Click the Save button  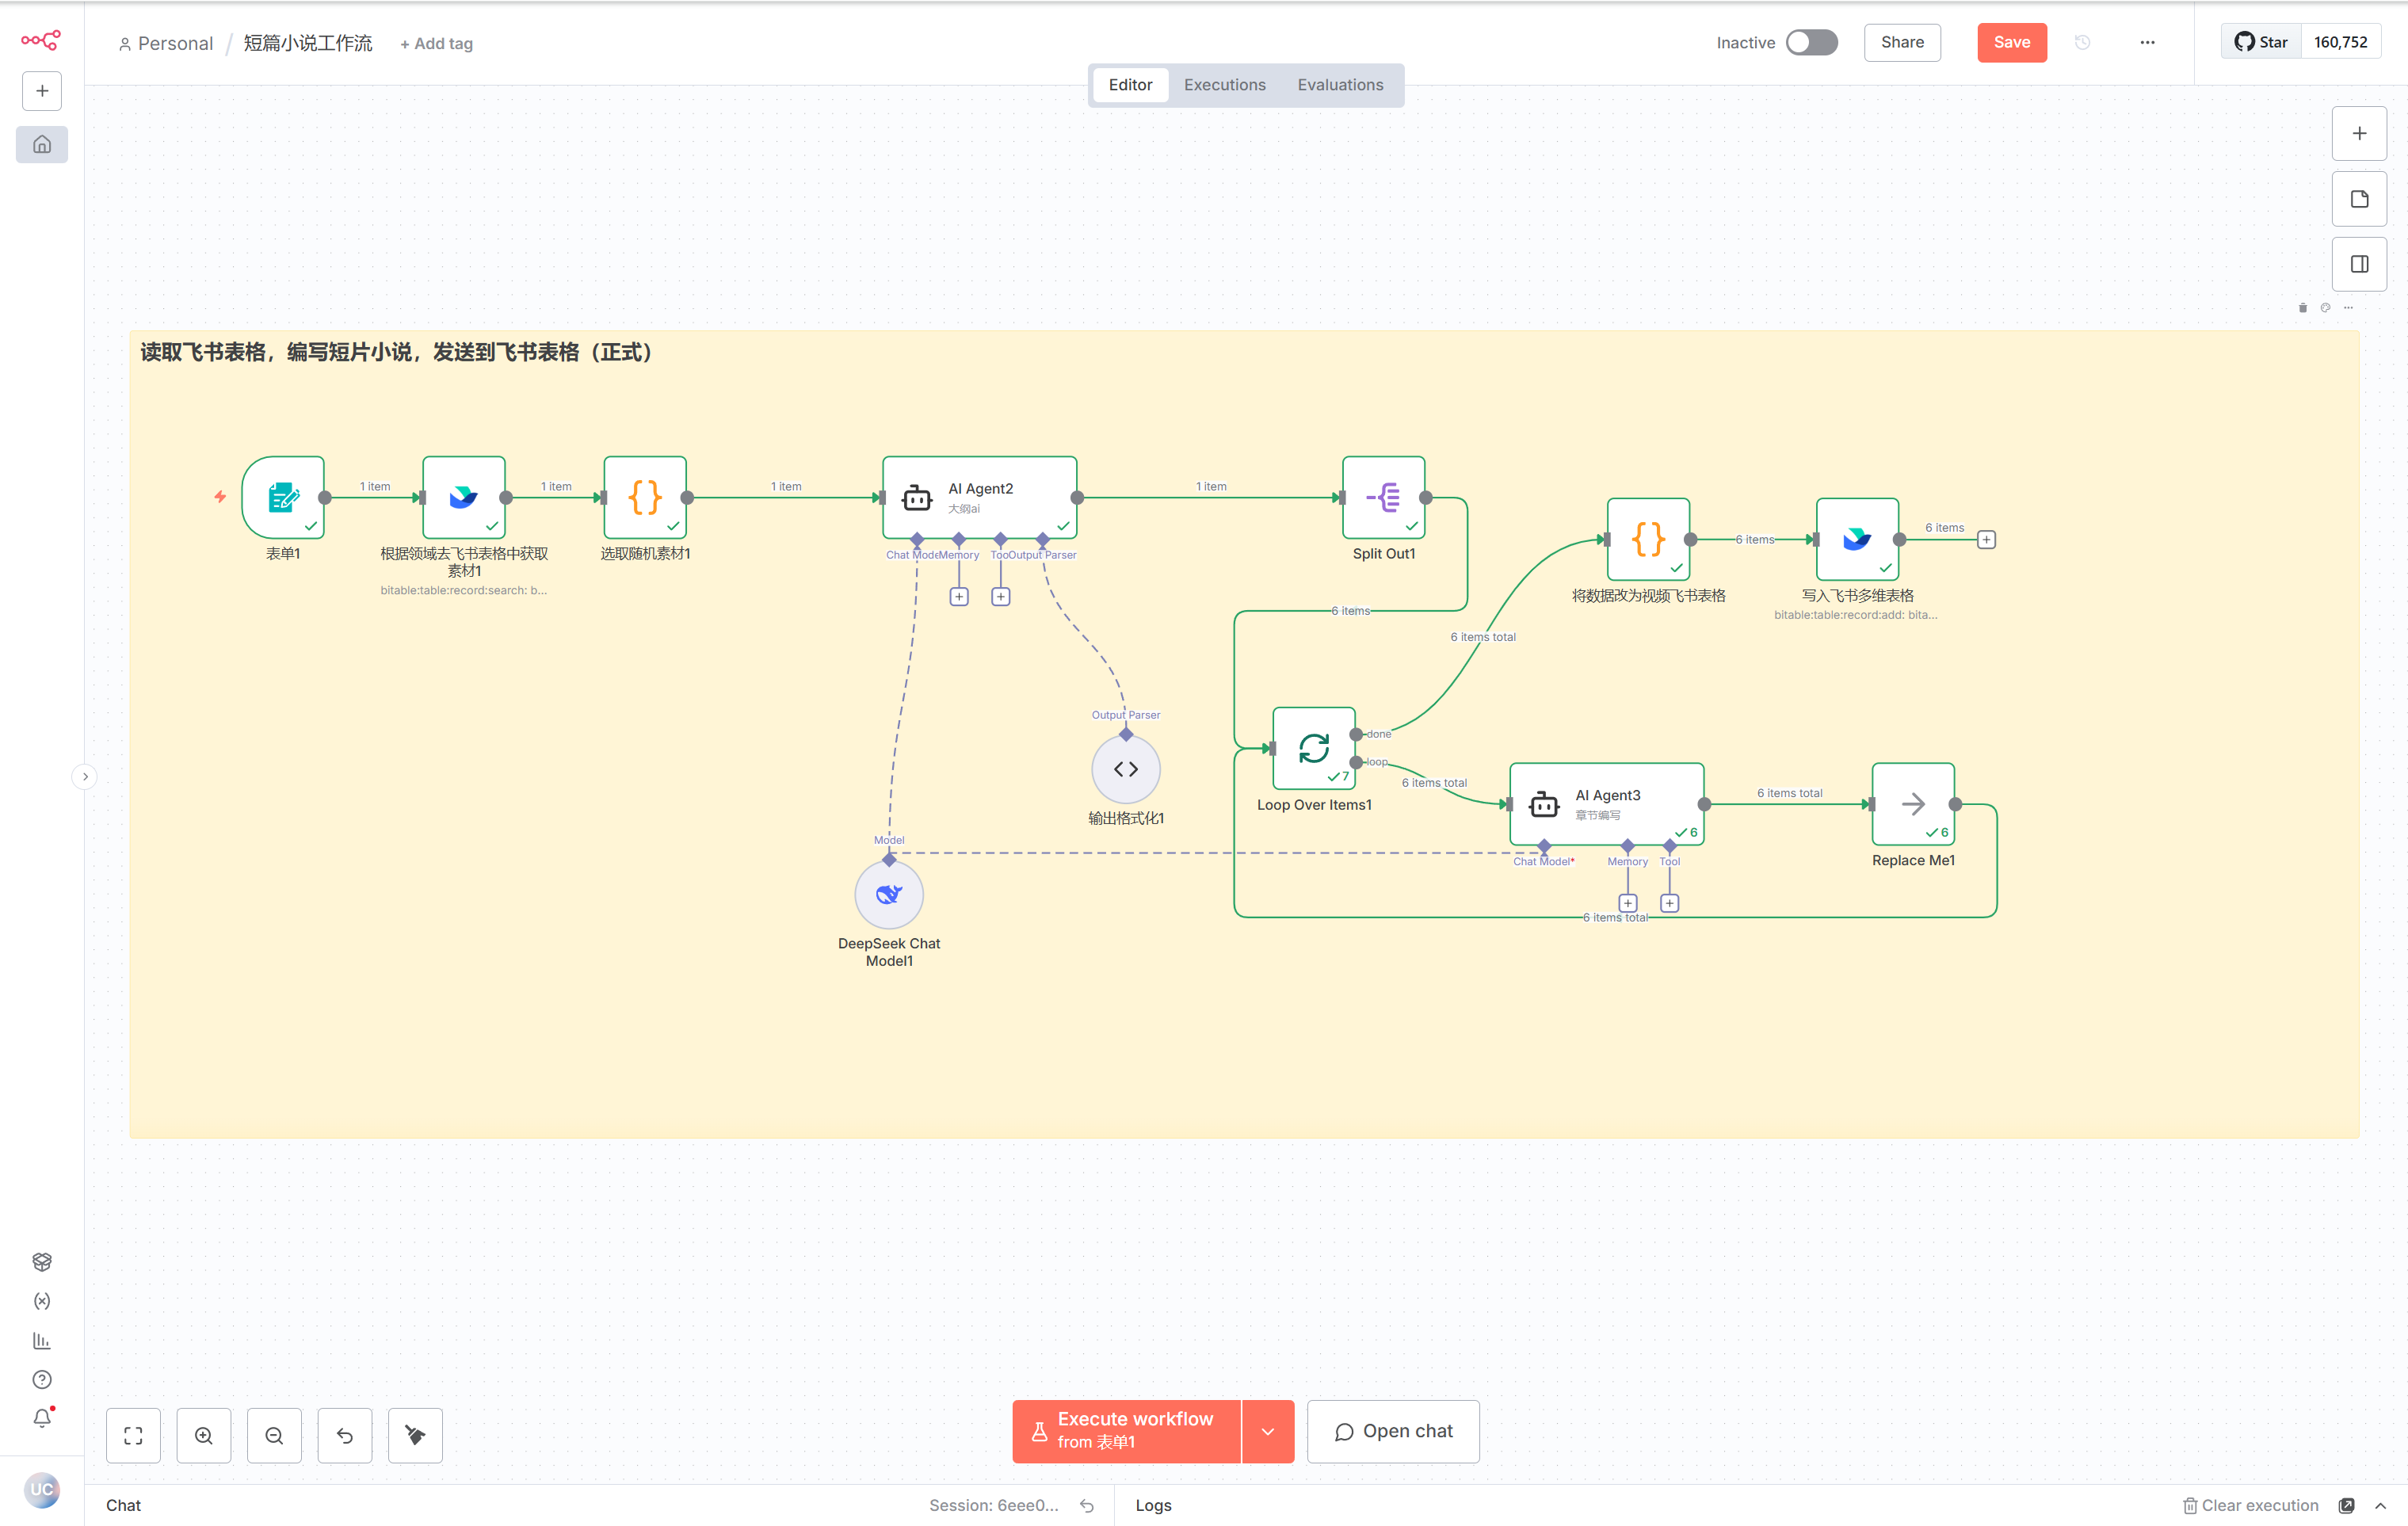pyautogui.click(x=2010, y=42)
